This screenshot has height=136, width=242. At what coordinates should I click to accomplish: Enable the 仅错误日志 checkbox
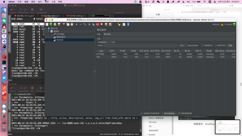coord(202,45)
